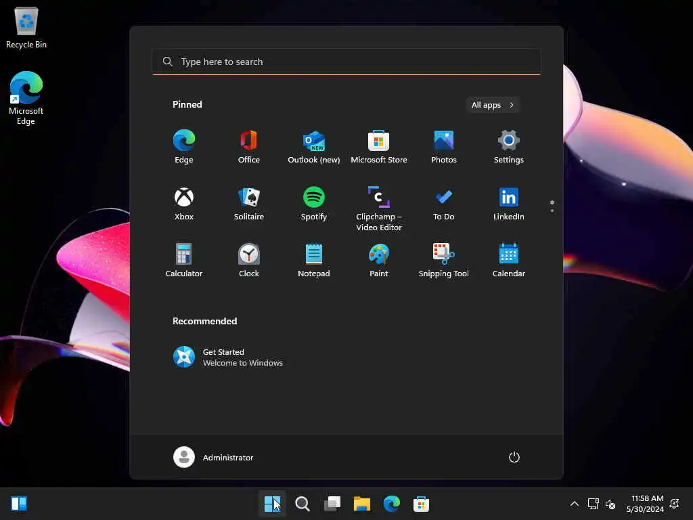Launch the Paint app

tap(379, 261)
